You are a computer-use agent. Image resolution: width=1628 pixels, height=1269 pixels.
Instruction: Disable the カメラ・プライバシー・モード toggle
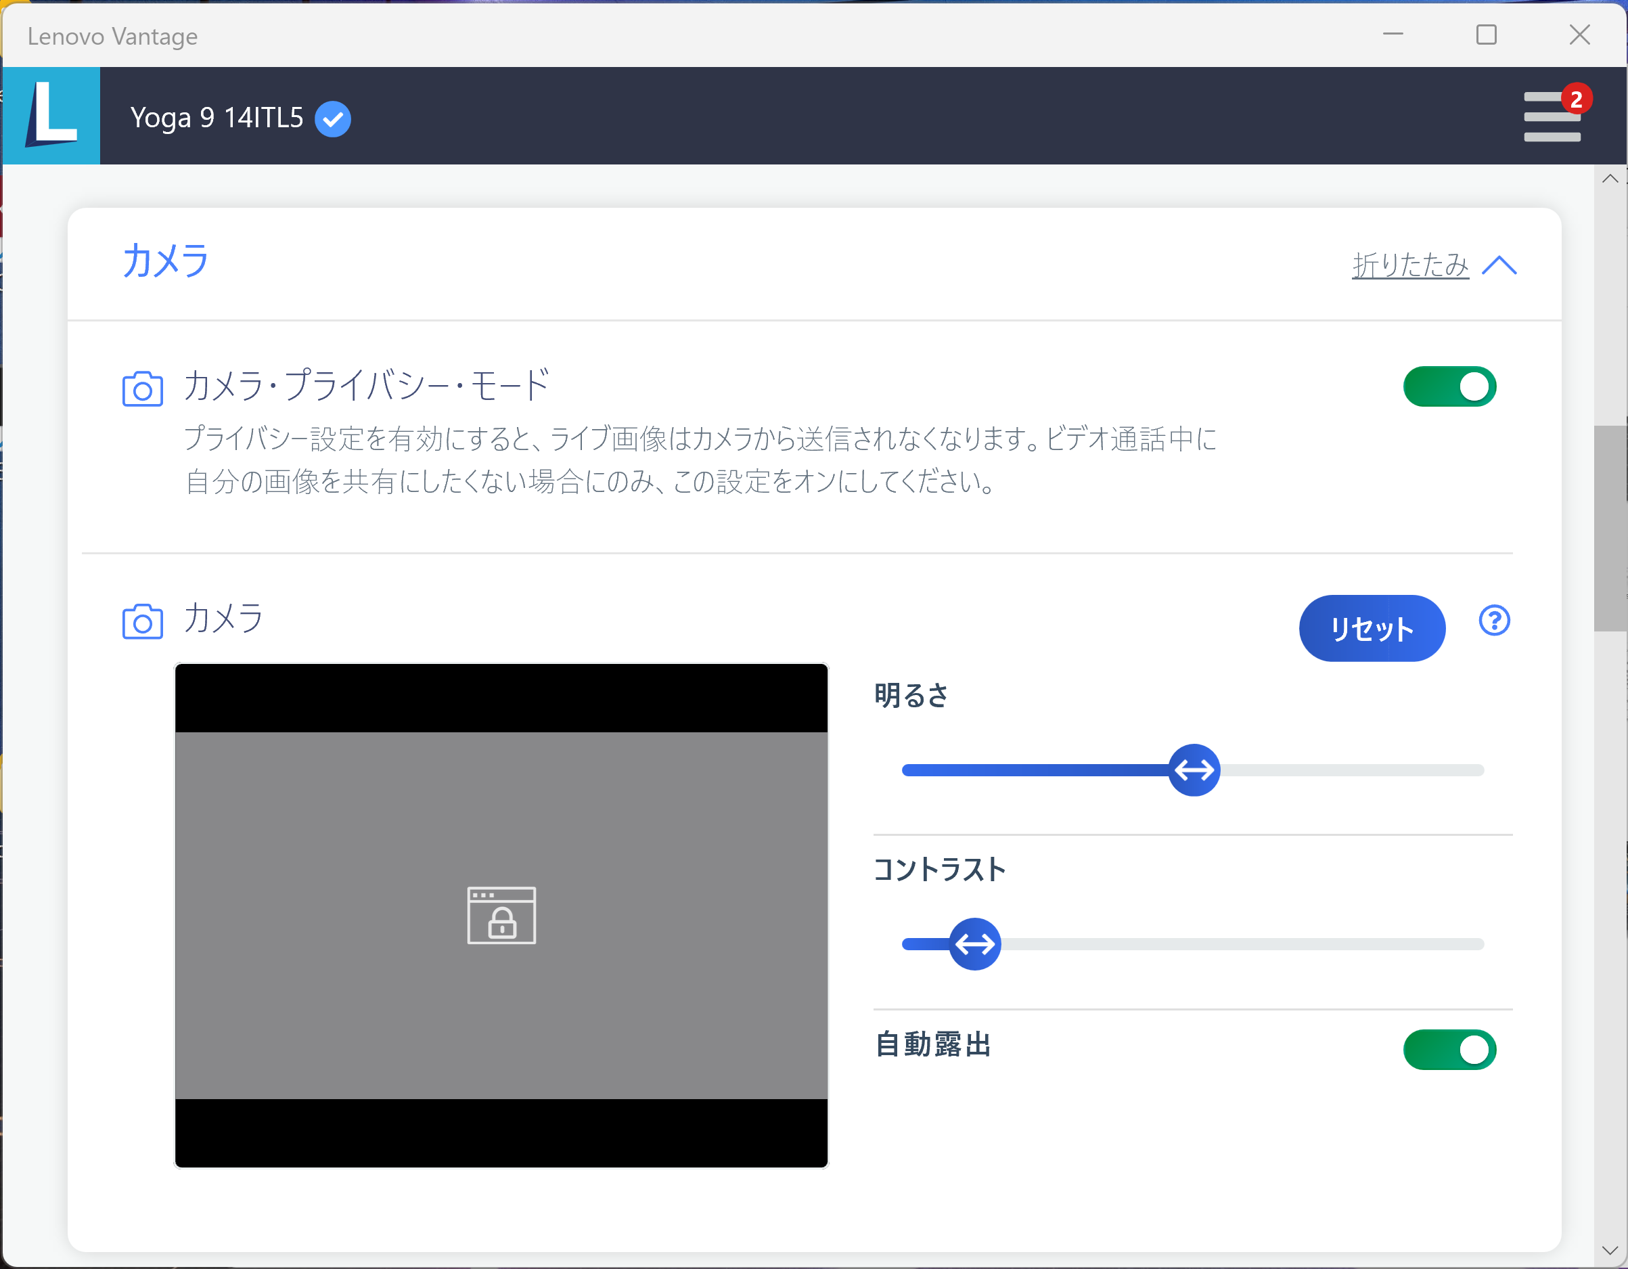[1449, 387]
